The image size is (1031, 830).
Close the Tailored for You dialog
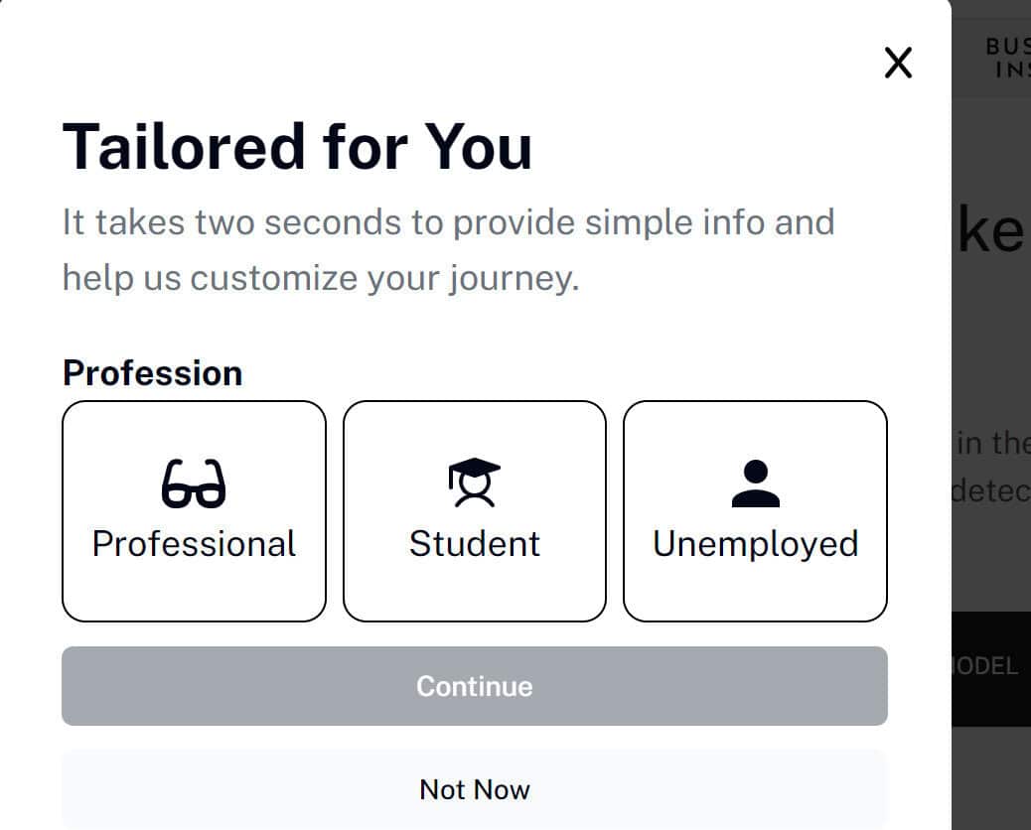coord(898,63)
